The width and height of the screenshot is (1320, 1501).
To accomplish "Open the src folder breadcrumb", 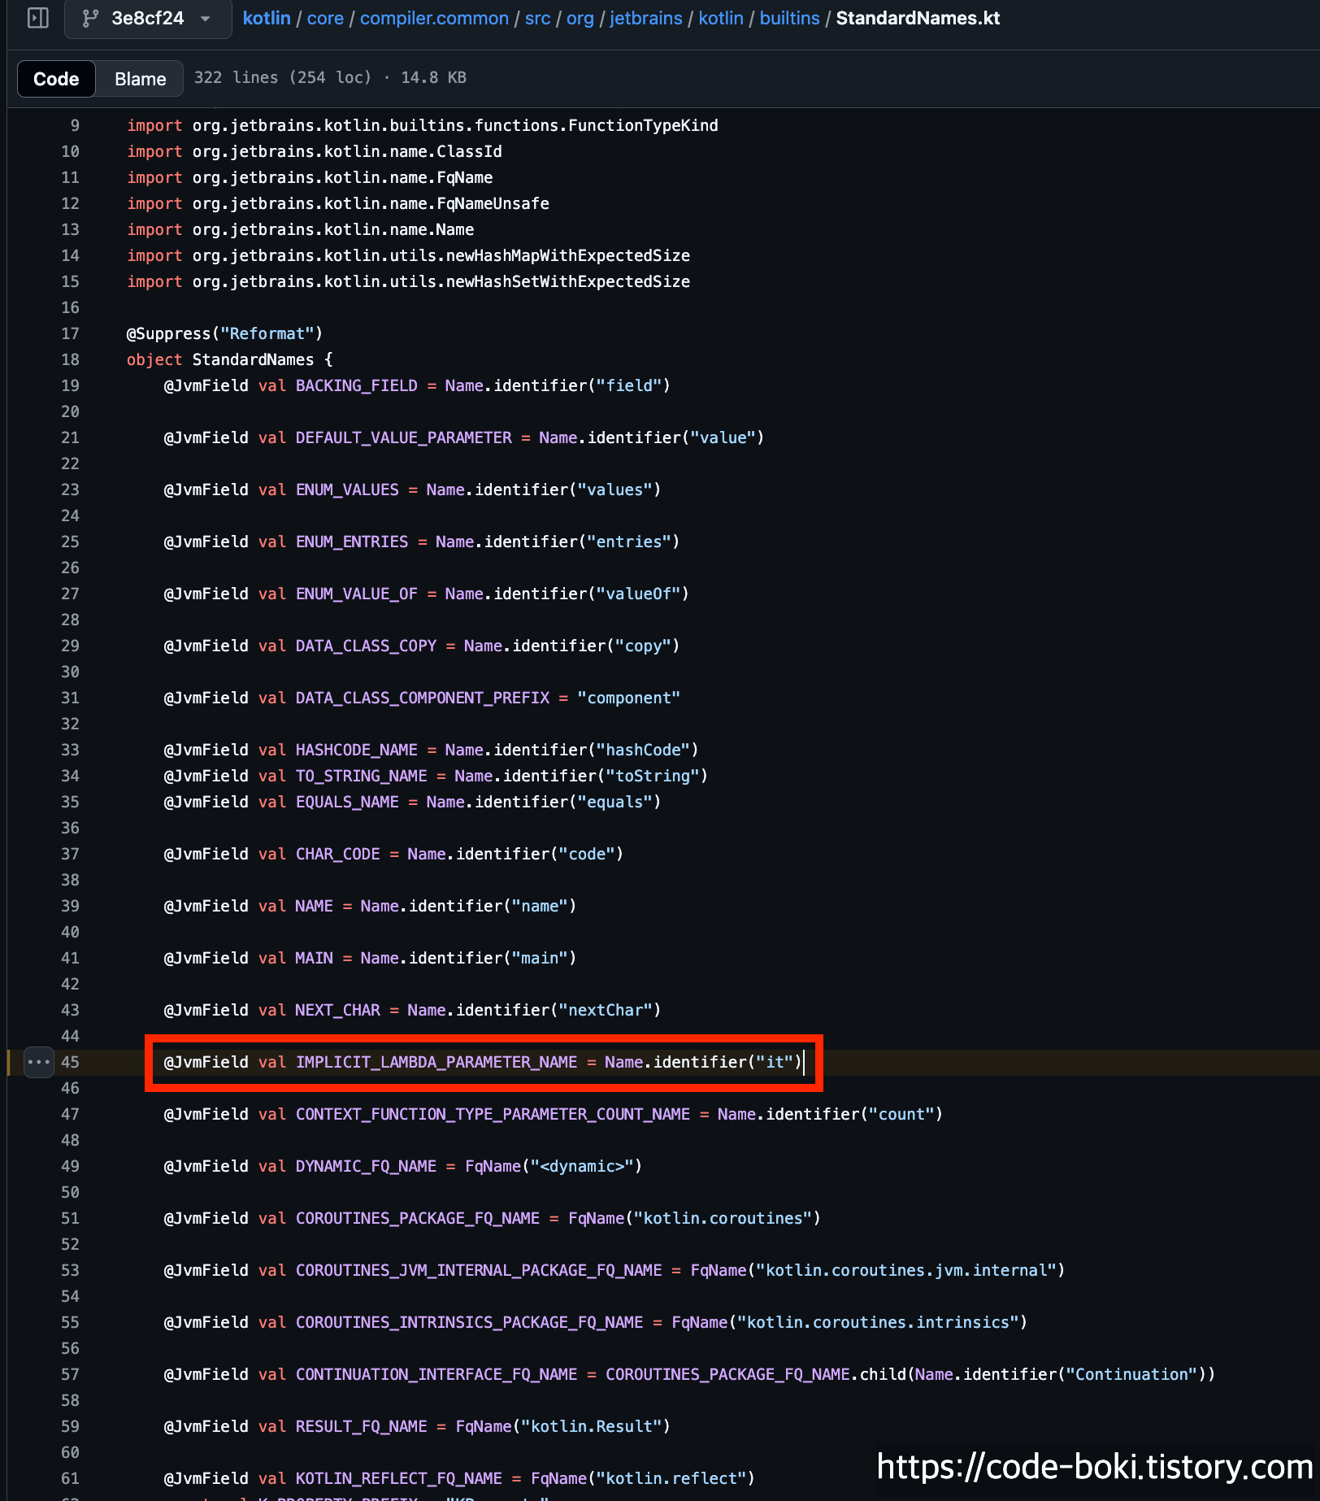I will coord(537,18).
